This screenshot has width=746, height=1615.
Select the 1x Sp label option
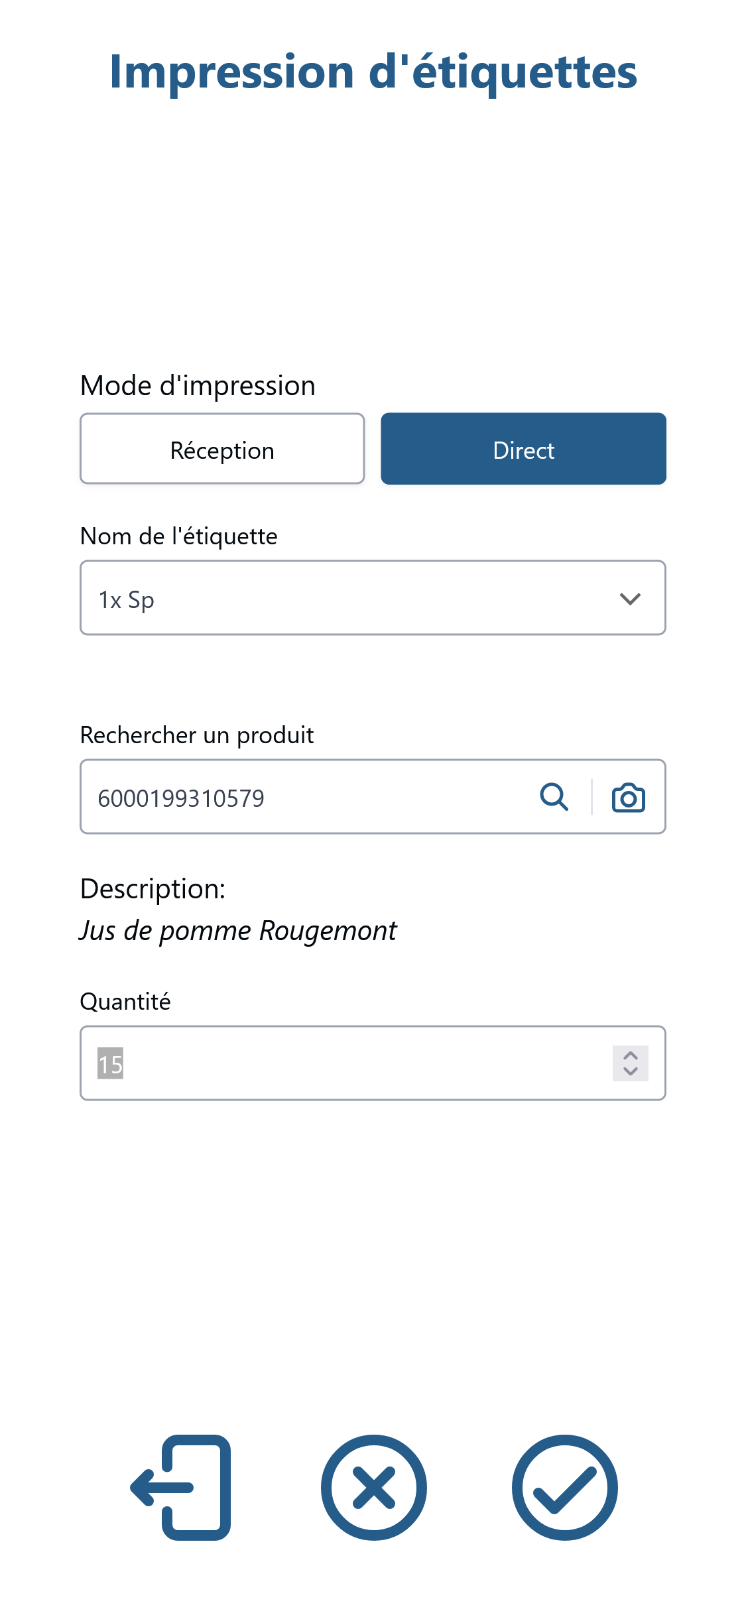point(126,600)
